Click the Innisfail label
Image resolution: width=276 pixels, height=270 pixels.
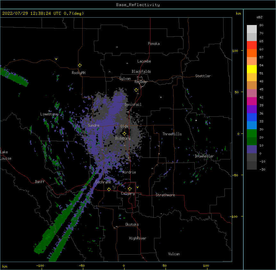[133, 105]
